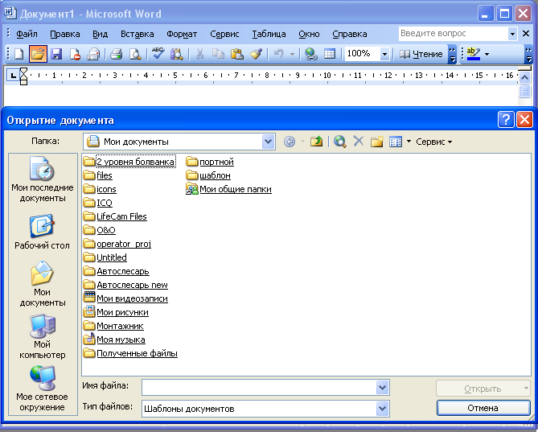Open Мое сетевое окружение place
The image size is (538, 432).
click(42, 389)
